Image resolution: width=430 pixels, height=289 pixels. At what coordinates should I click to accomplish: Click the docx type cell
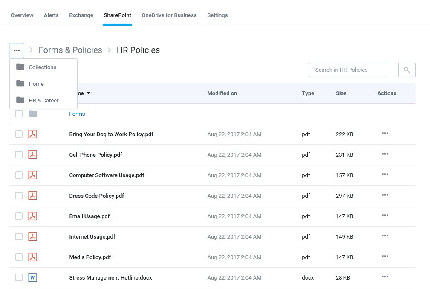[x=308, y=278]
